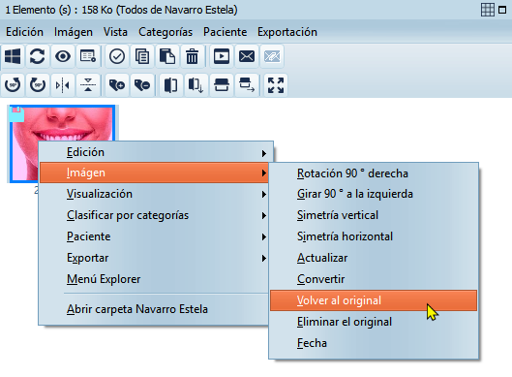Click the copy documents icon

point(142,56)
